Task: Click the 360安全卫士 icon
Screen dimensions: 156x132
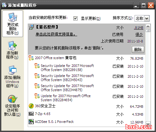Action: [31, 106]
